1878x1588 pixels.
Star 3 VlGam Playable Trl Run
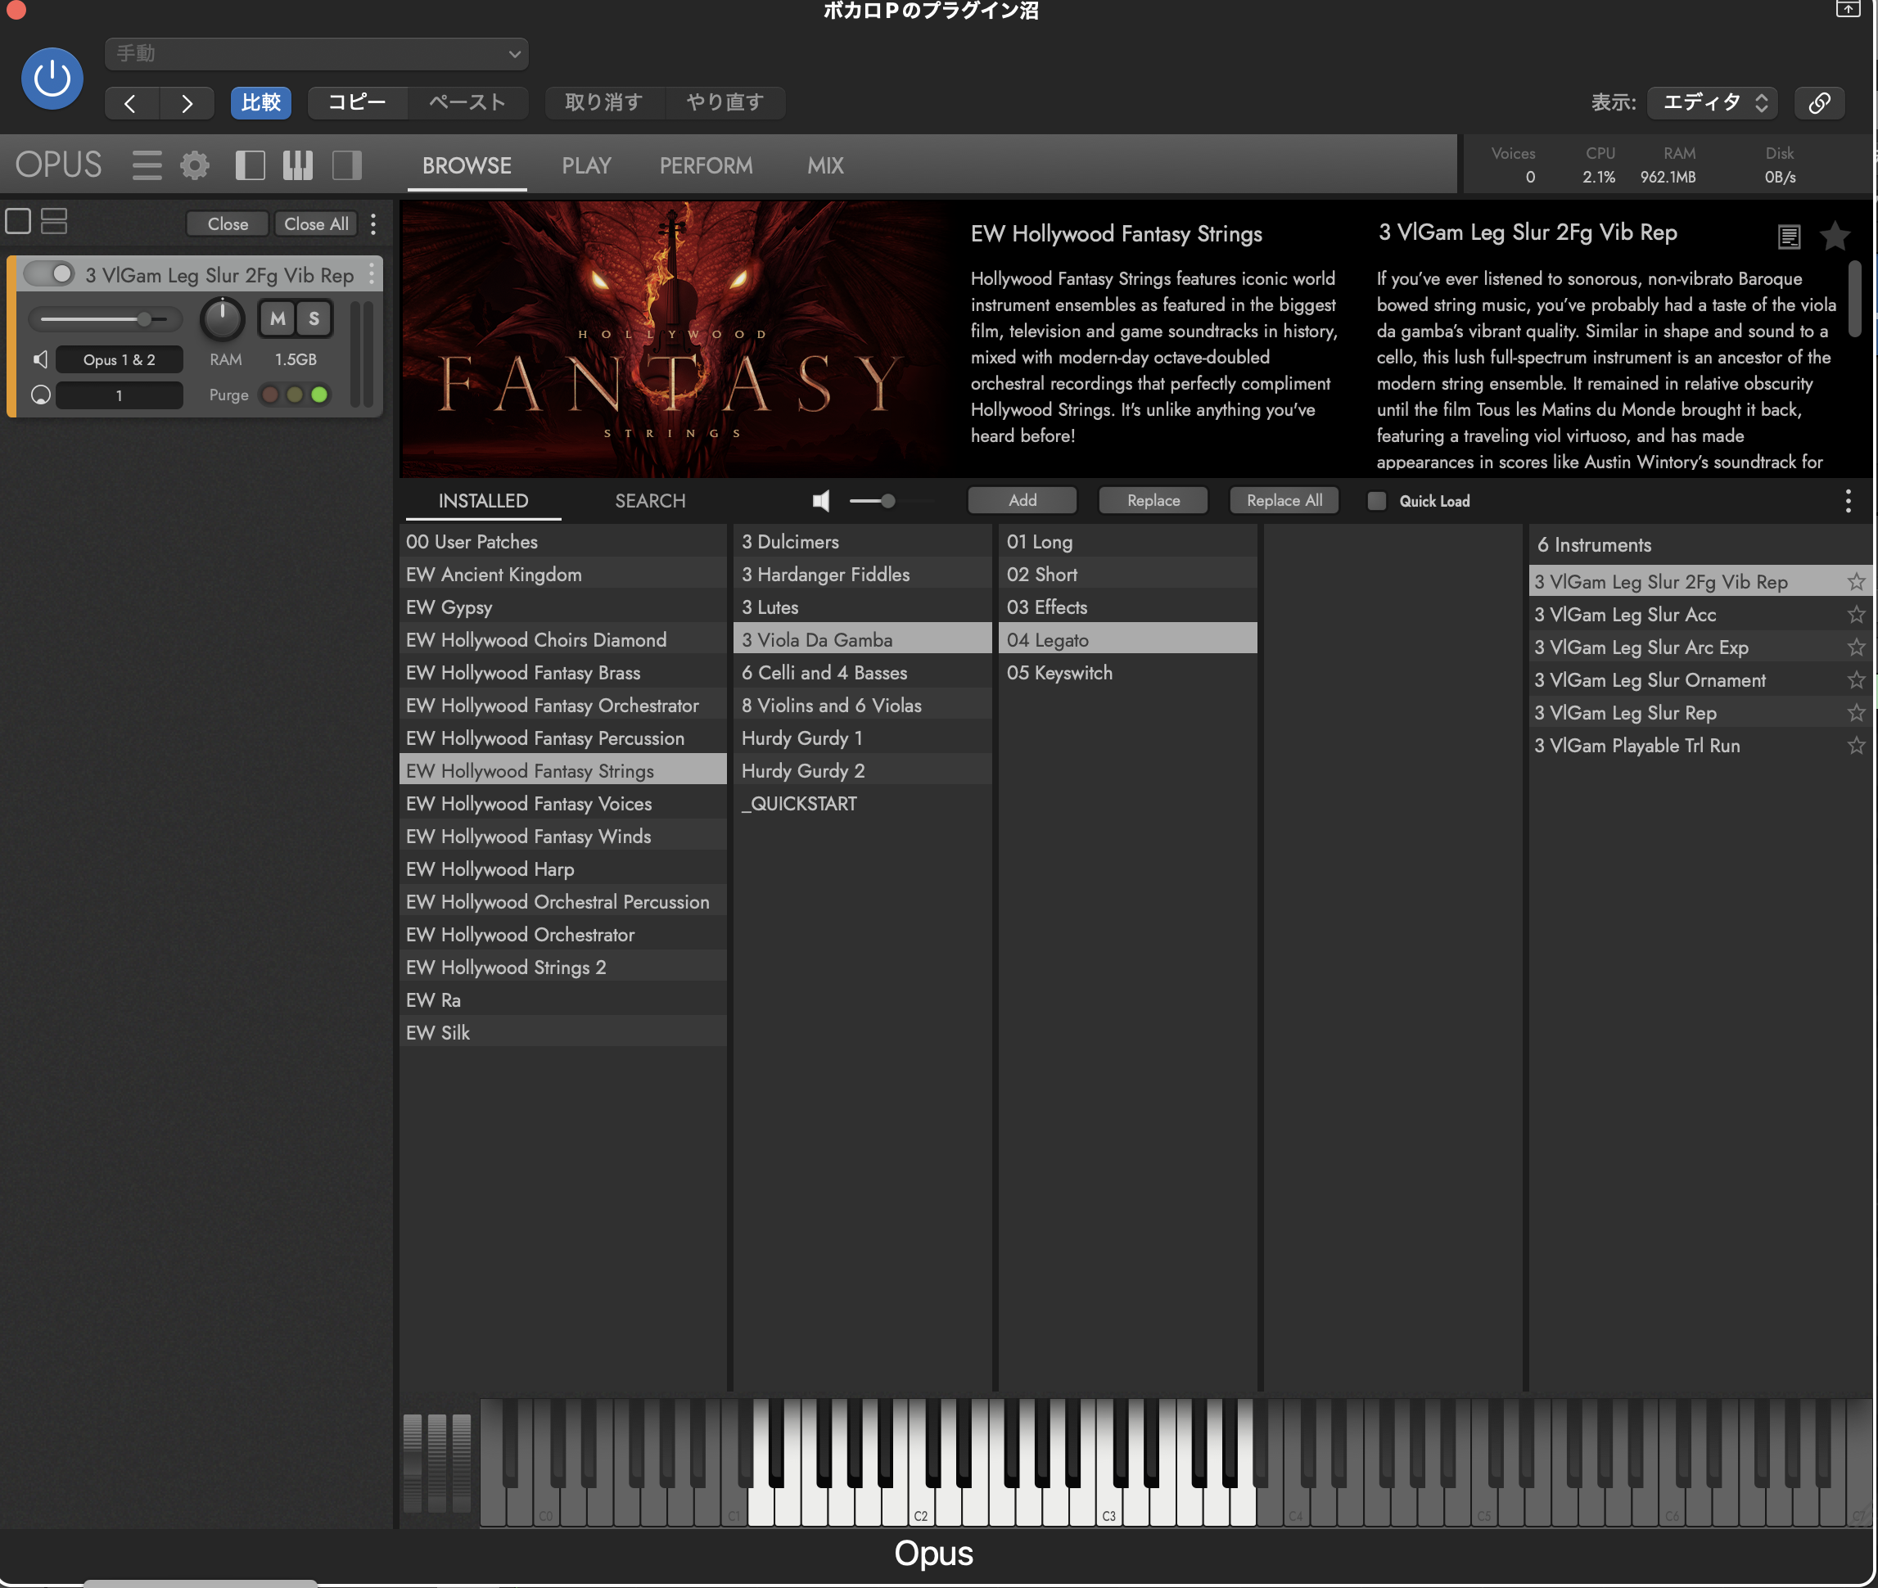pos(1857,746)
